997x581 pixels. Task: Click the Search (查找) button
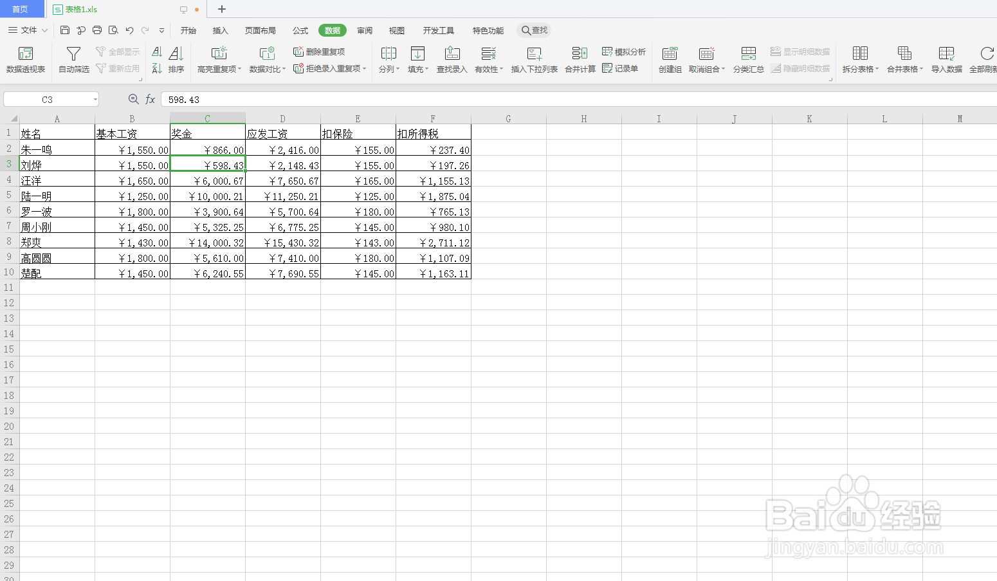[x=535, y=30]
